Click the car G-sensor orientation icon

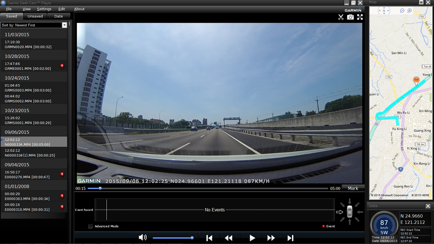coord(349,212)
